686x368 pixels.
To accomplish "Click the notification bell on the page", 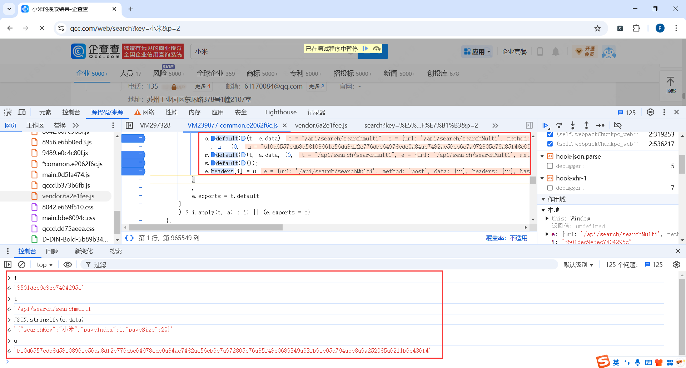I will [x=556, y=52].
